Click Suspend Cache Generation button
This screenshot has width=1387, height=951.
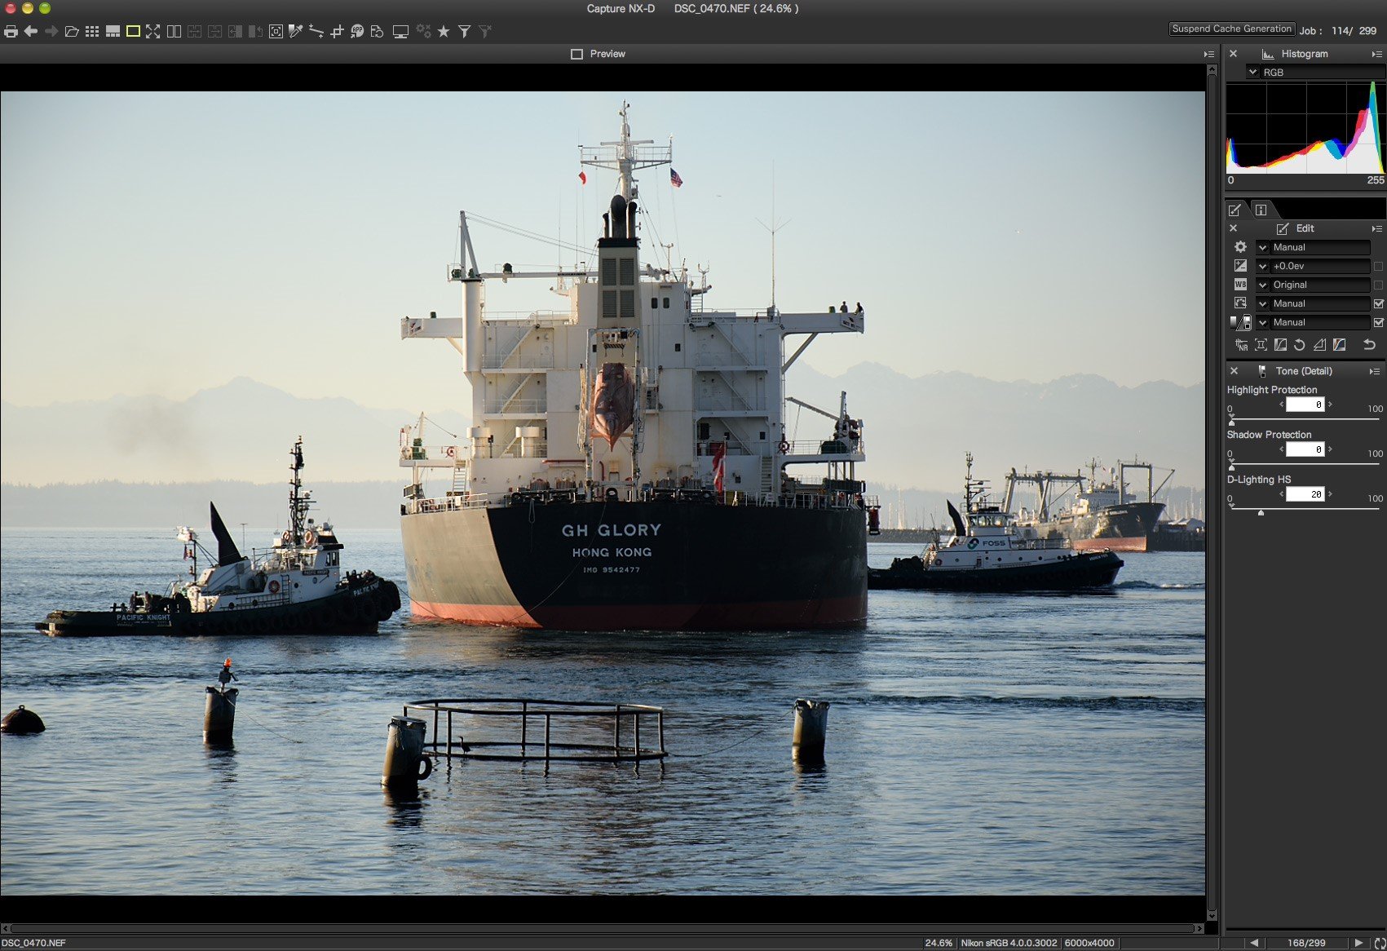(1231, 29)
